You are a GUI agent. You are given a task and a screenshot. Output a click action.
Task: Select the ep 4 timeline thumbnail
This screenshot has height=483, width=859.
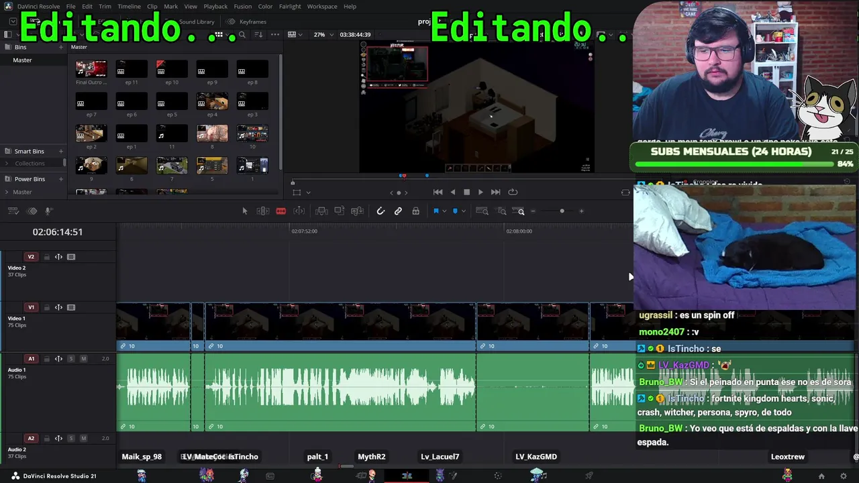coord(212,101)
